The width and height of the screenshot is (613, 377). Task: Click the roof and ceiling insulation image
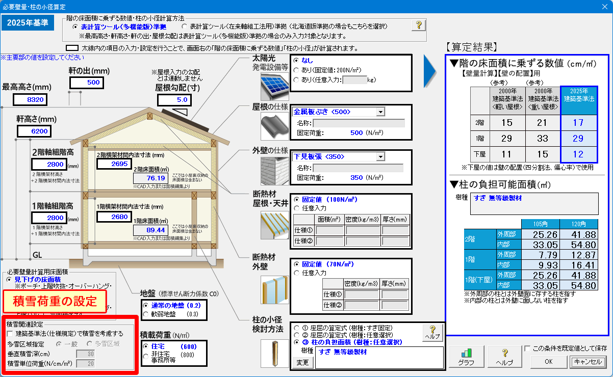pos(274,225)
